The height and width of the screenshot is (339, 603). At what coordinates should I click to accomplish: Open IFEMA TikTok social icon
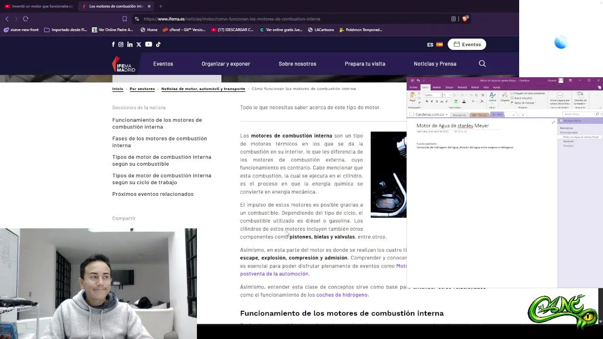158,44
